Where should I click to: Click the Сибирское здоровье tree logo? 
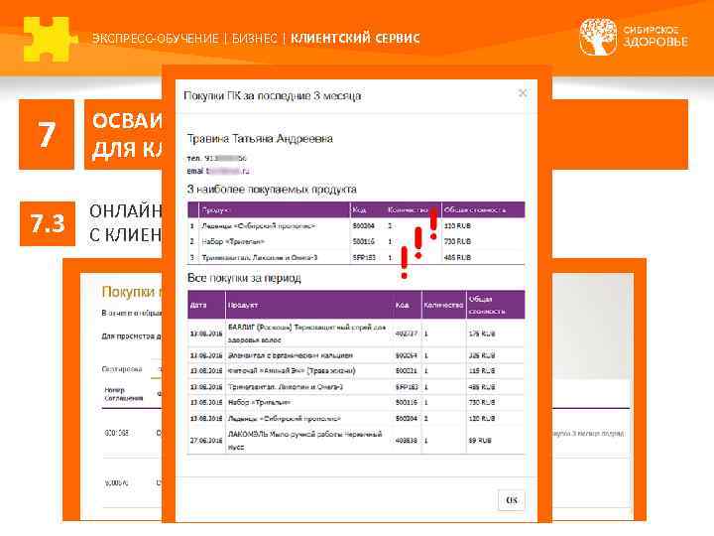click(x=598, y=37)
